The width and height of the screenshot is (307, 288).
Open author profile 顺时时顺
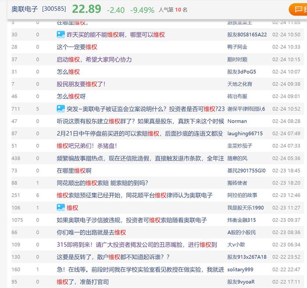coord(237,59)
